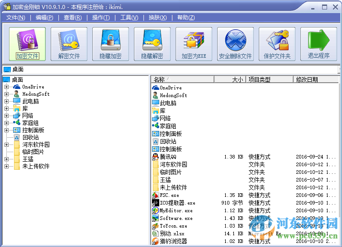Click the 退出程序 exit program green arrow

pos(318,44)
